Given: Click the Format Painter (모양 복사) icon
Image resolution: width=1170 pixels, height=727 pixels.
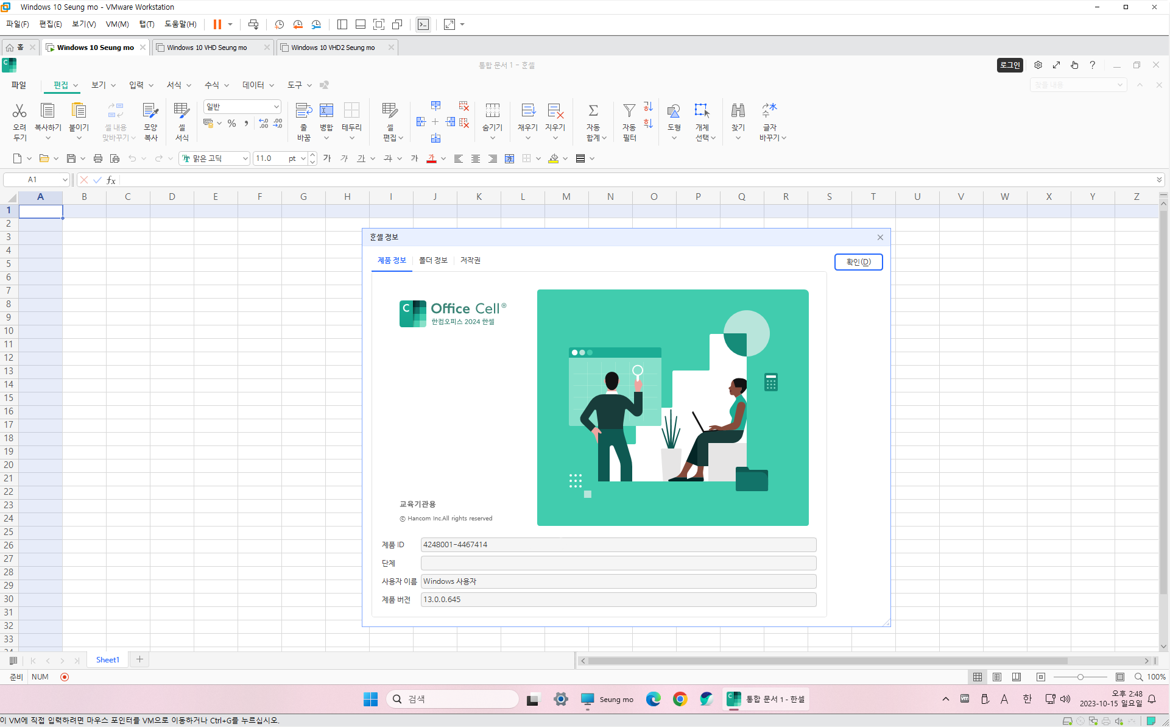Looking at the screenshot, I should click(150, 111).
